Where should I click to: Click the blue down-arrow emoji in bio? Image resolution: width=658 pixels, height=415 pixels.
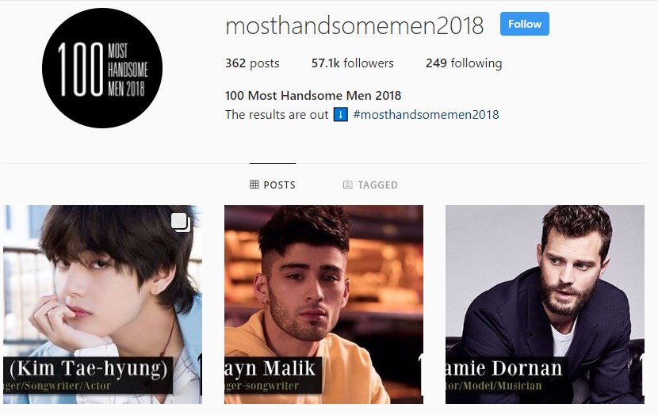[x=340, y=114]
